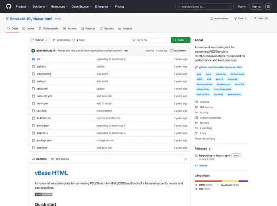This screenshot has height=206, width=277.
Task: Switch to the Security tab
Action: click(107, 29)
